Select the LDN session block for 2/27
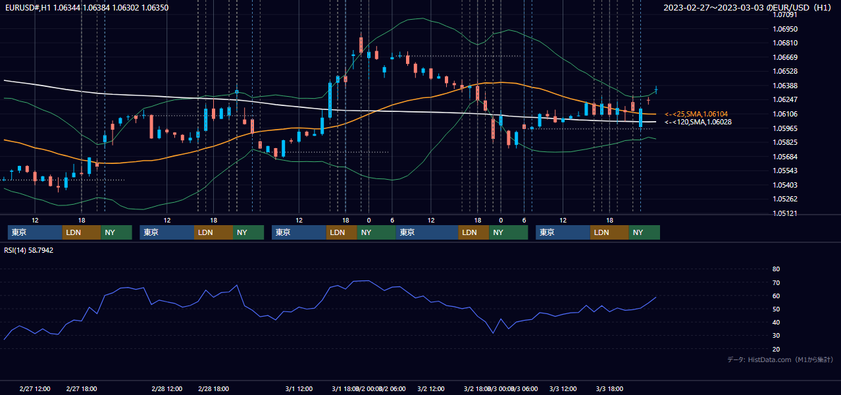The image size is (841, 395). [x=82, y=232]
